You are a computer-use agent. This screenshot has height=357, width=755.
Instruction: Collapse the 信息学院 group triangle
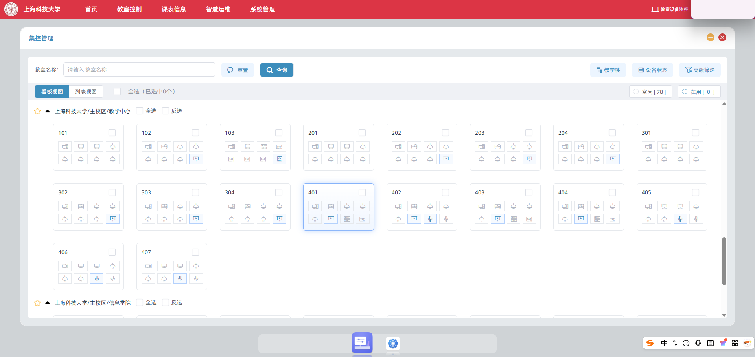coord(48,303)
